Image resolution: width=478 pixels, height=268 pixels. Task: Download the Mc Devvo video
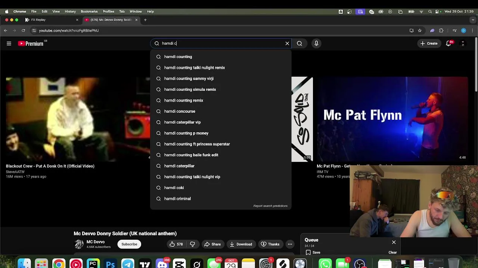241,244
